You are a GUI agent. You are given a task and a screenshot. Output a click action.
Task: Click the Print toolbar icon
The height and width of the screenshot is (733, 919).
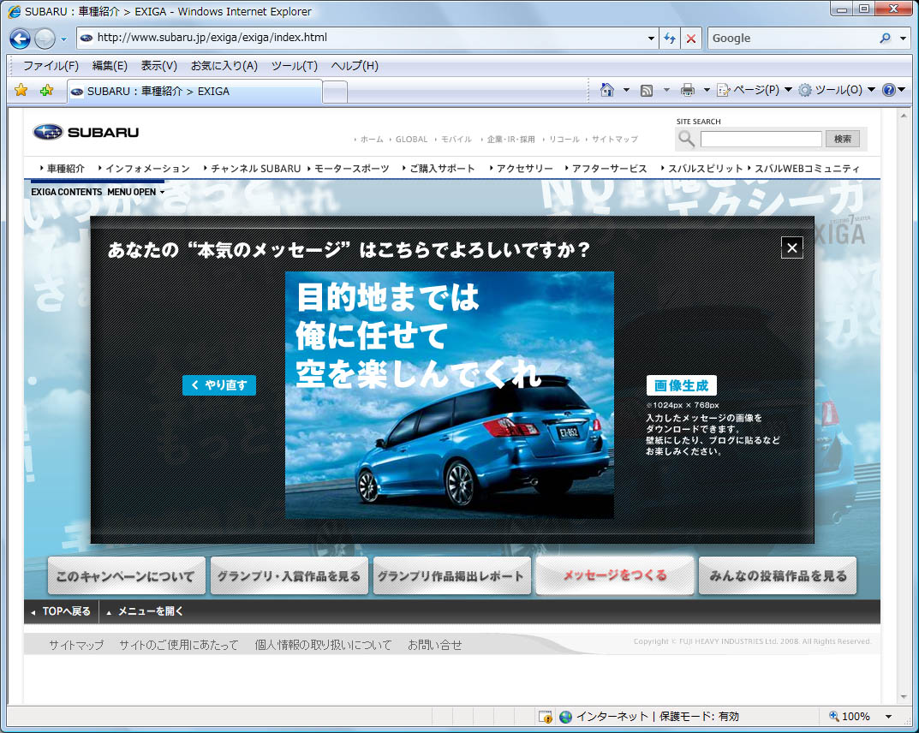coord(688,90)
